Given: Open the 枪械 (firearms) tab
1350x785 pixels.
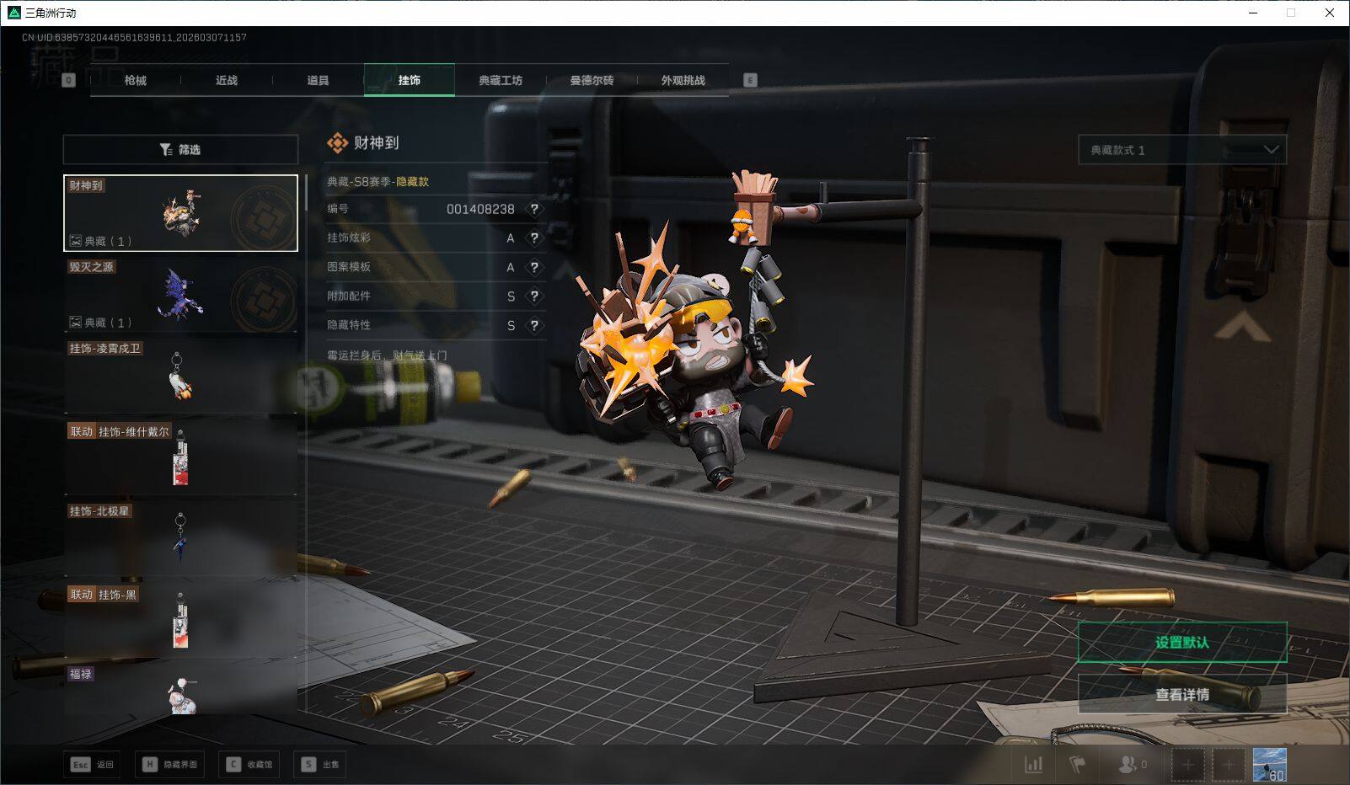Looking at the screenshot, I should [x=135, y=80].
